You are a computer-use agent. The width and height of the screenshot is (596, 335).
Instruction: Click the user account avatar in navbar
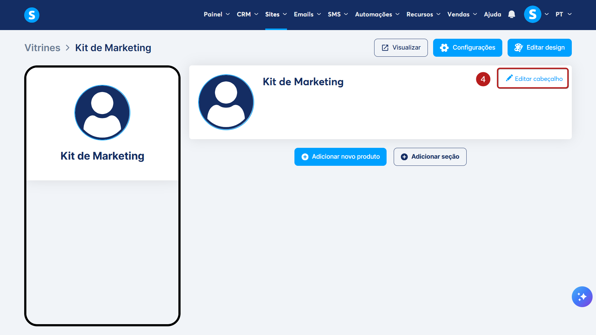pos(532,14)
